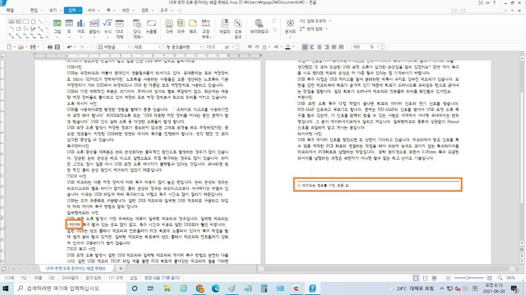
Task: Expand the 한자 입력 dropdown
Action: click(x=326, y=29)
